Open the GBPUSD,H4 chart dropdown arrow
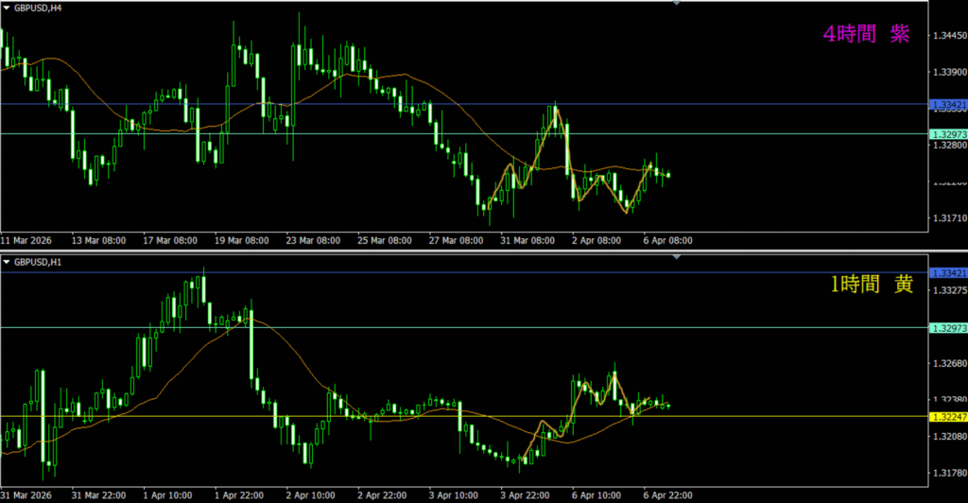Viewport: 968px width, 503px height. 7,8
